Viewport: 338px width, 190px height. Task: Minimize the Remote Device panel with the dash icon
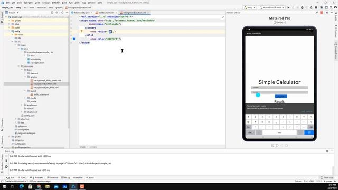point(332,13)
